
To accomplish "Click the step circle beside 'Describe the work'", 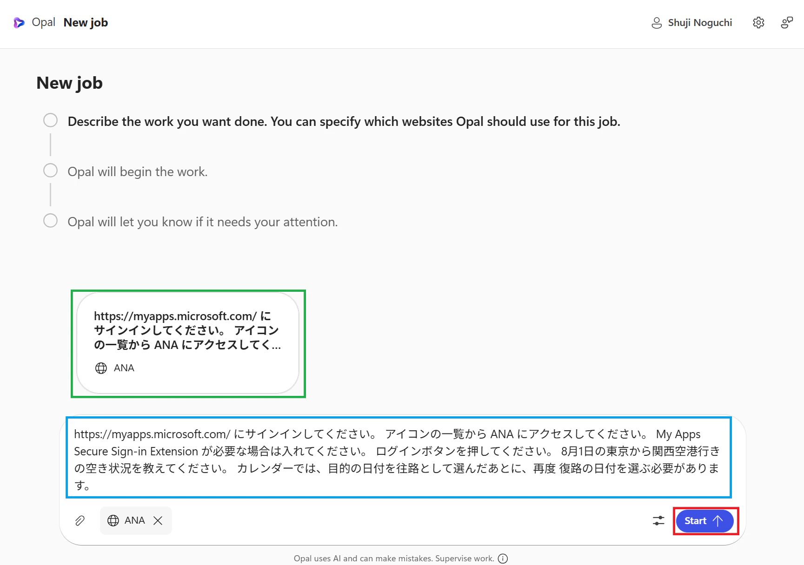I will point(50,120).
